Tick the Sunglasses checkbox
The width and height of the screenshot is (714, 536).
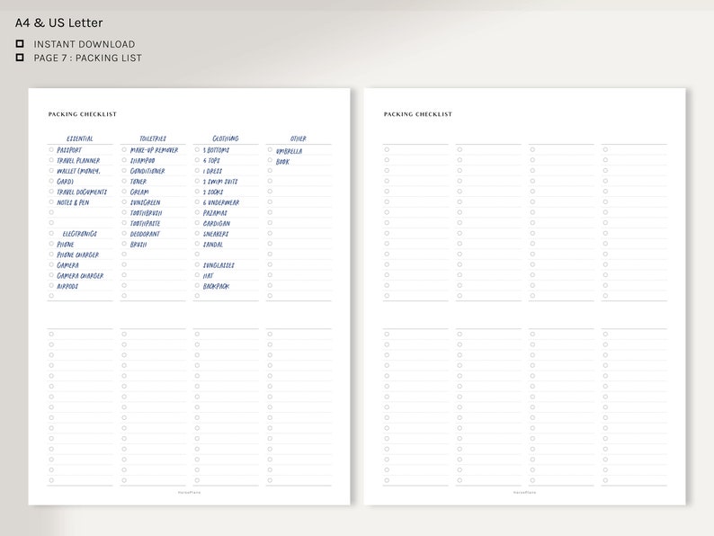[x=197, y=264]
